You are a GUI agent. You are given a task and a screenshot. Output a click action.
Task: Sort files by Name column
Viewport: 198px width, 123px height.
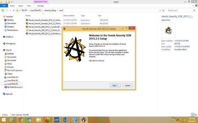(x=28, y=16)
